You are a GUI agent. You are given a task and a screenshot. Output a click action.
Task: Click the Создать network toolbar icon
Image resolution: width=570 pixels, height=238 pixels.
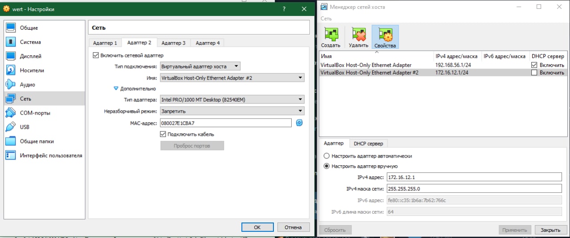pyautogui.click(x=331, y=37)
